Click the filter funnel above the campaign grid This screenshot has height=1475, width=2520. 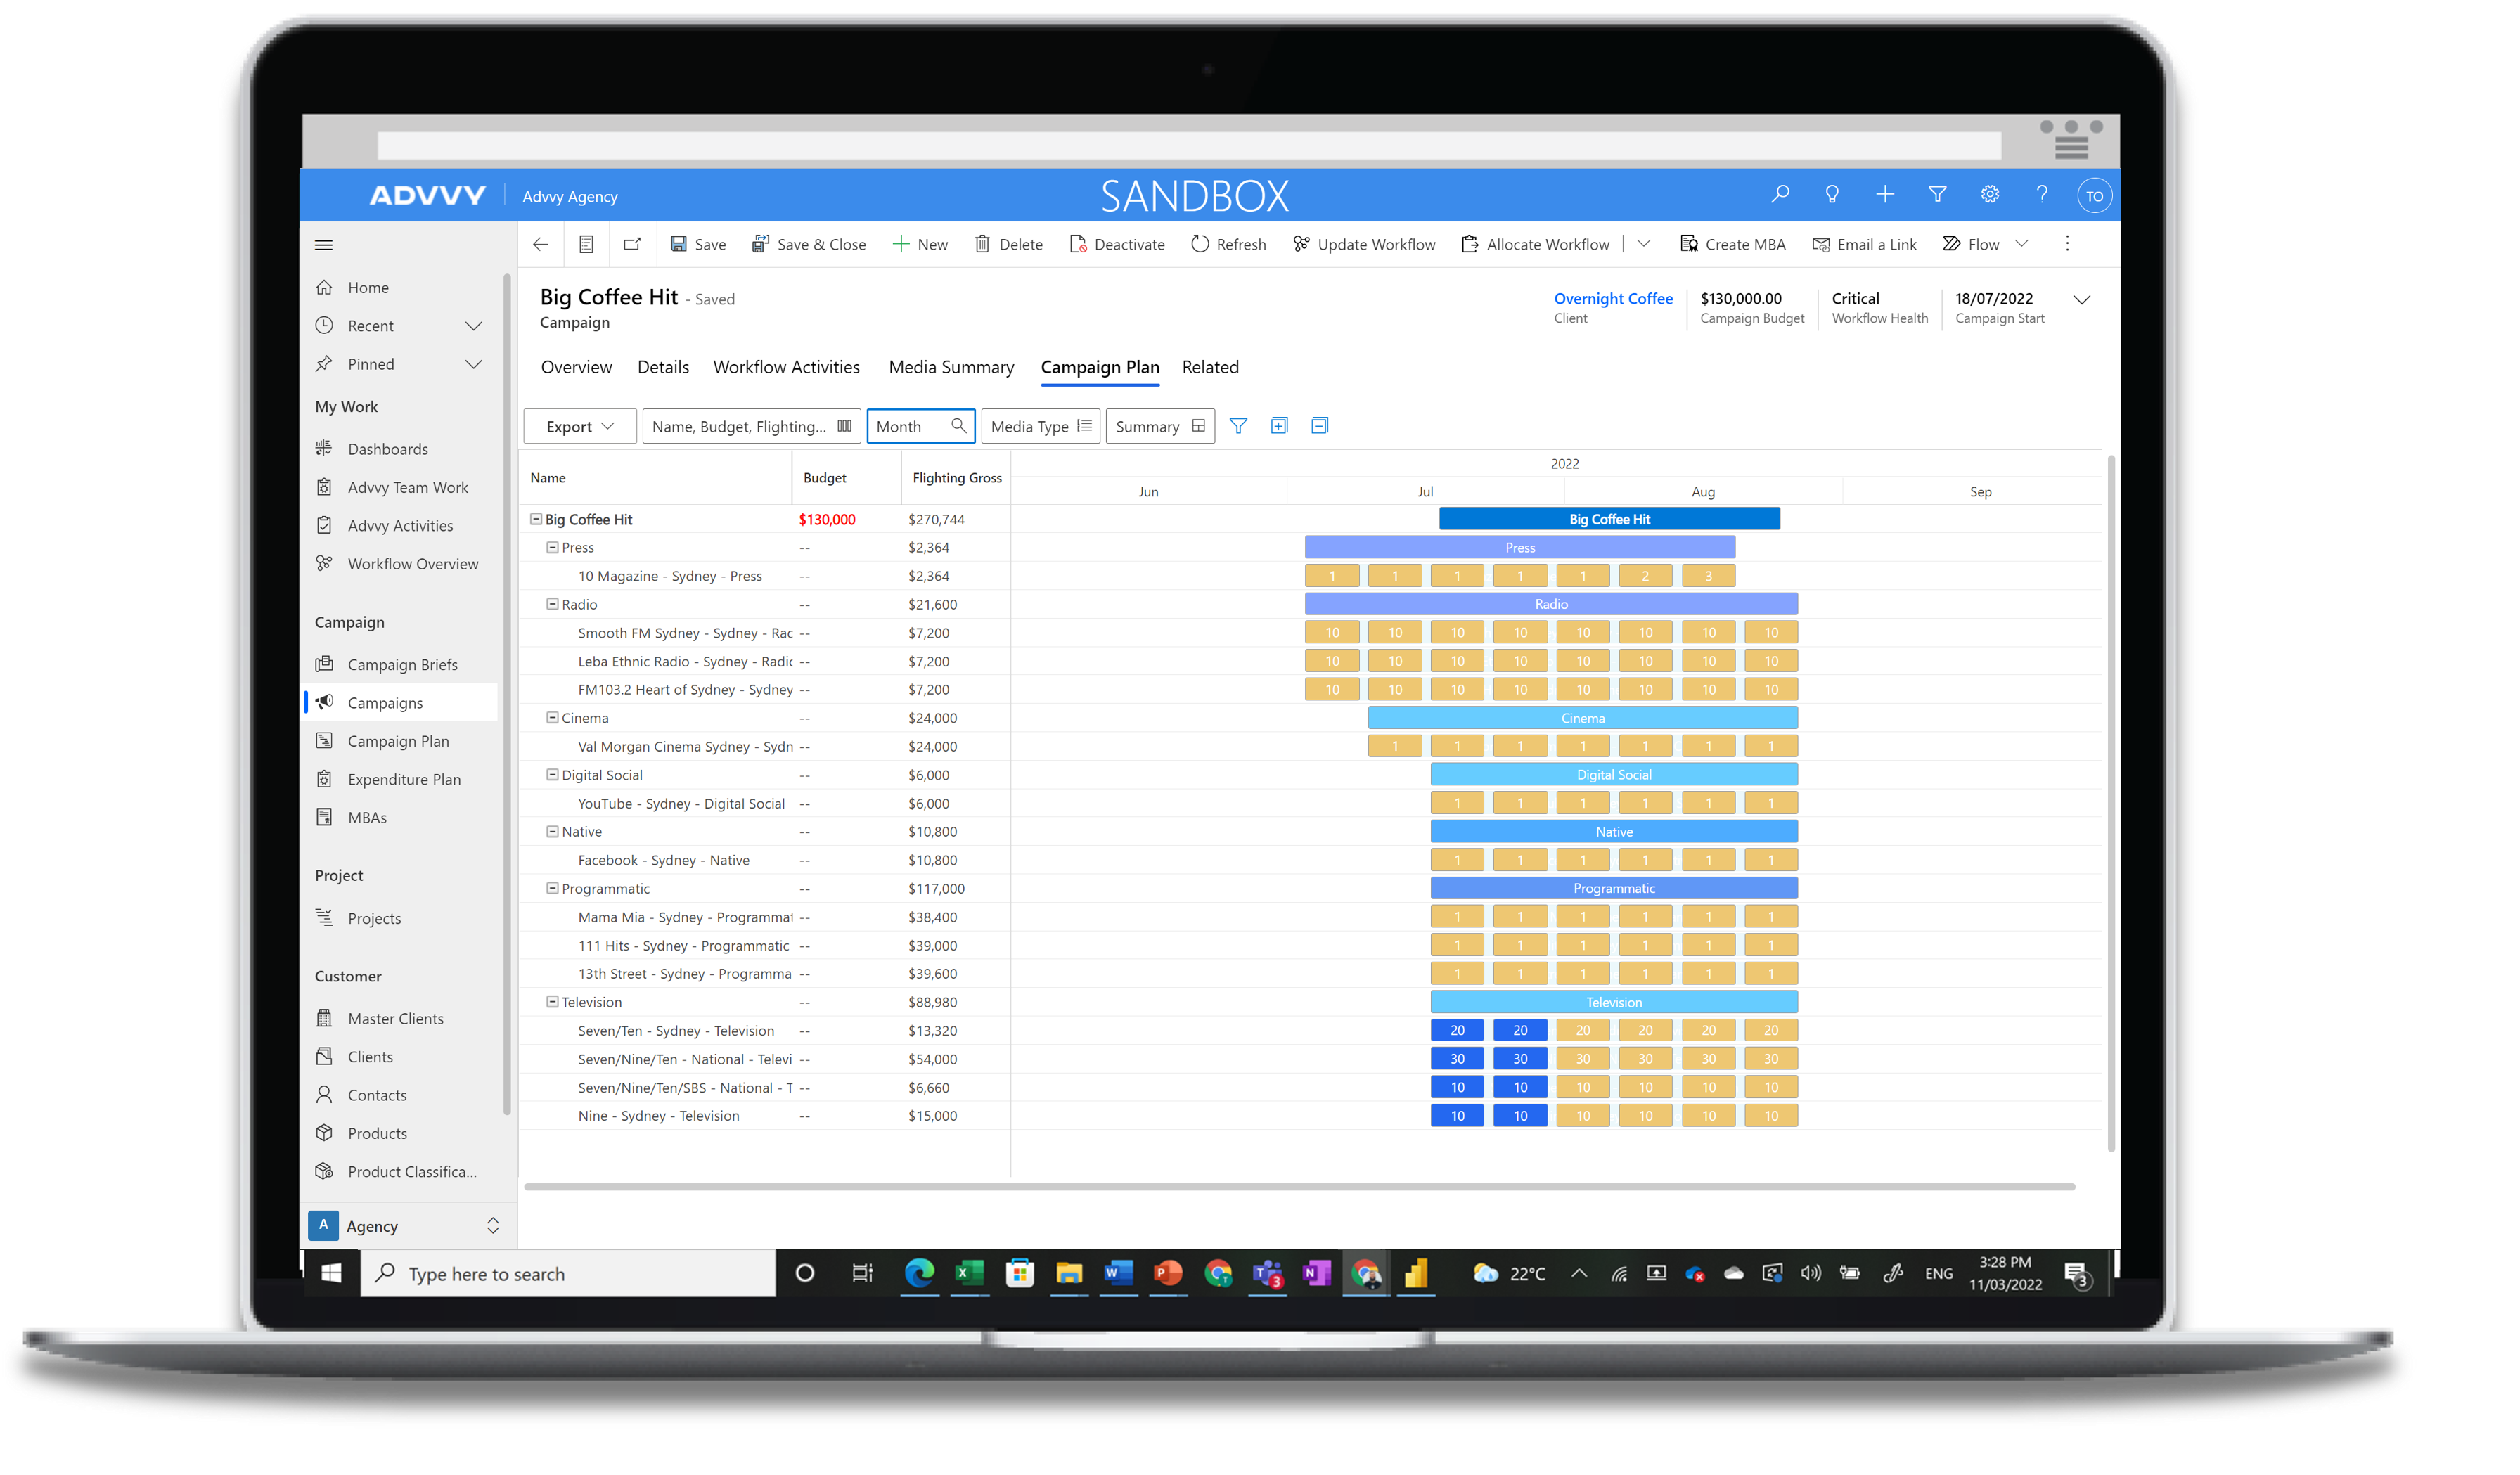pyautogui.click(x=1239, y=425)
